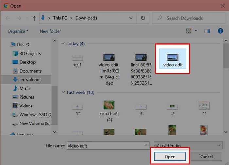
Task: Open Videos in the sidebar
Action: click(23, 106)
